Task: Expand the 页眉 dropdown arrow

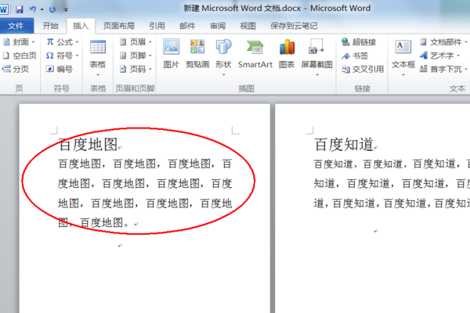Action: pos(150,42)
